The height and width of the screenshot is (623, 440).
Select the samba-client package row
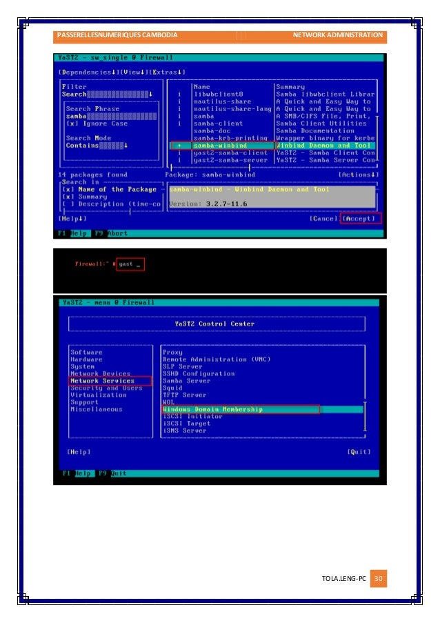(x=273, y=123)
